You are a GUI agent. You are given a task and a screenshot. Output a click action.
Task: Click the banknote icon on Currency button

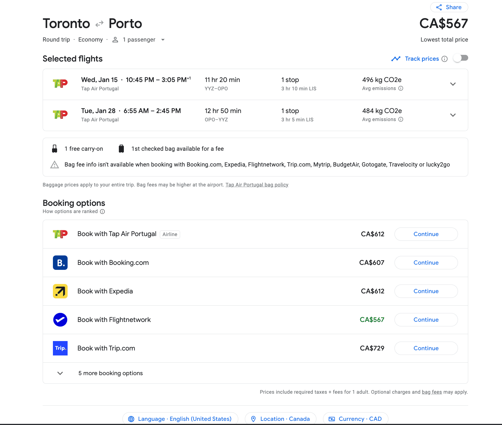point(332,419)
